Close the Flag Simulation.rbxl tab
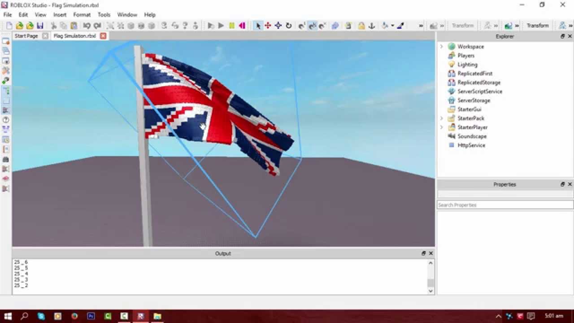 [x=103, y=36]
